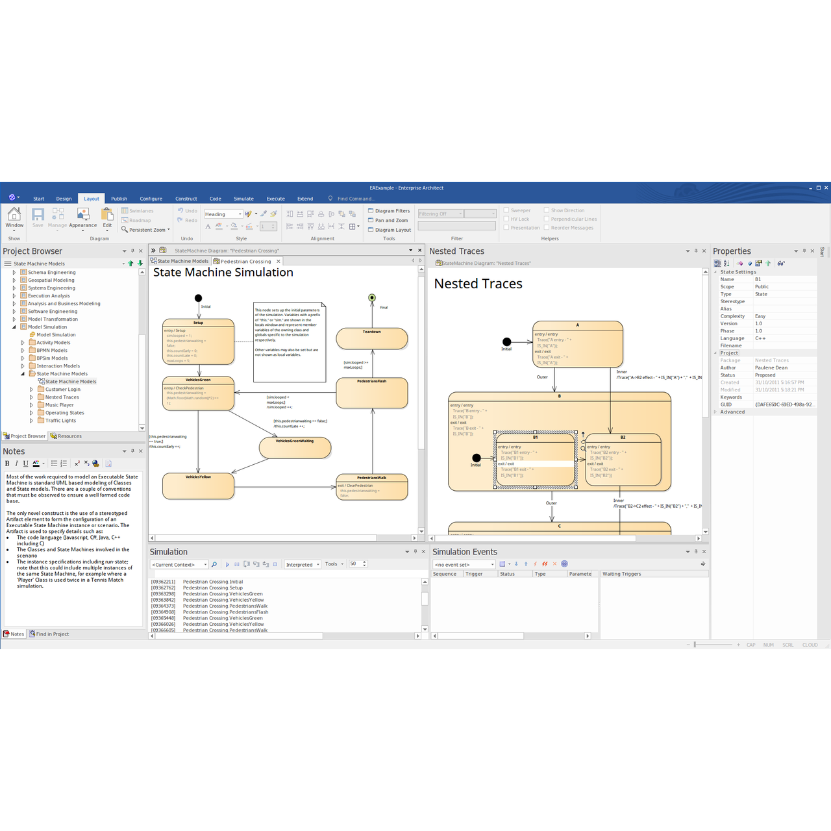The width and height of the screenshot is (831, 831).
Task: Apply superscript in the Notes editor
Action: pyautogui.click(x=77, y=463)
